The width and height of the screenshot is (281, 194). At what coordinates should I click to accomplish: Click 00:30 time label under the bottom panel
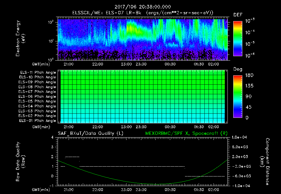pyautogui.click(x=170, y=190)
